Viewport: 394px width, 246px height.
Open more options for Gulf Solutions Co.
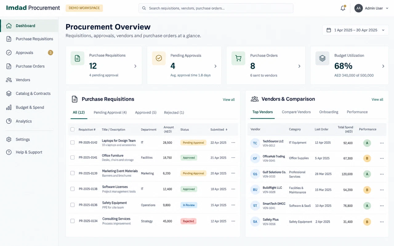tap(382, 174)
